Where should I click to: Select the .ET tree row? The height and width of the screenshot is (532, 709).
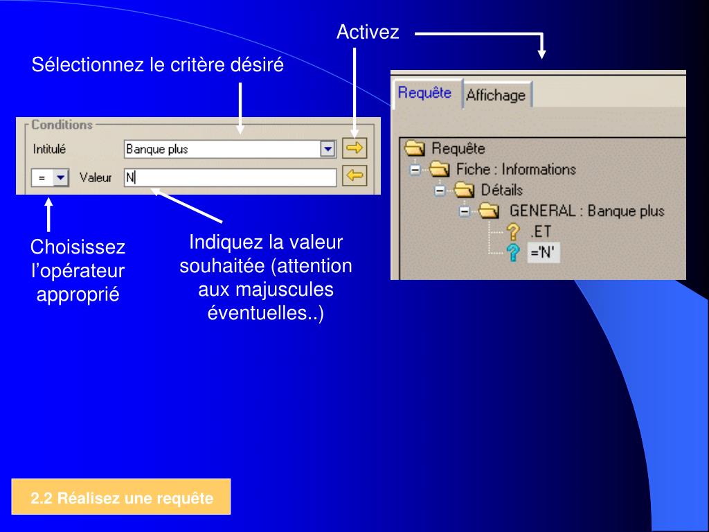(541, 231)
